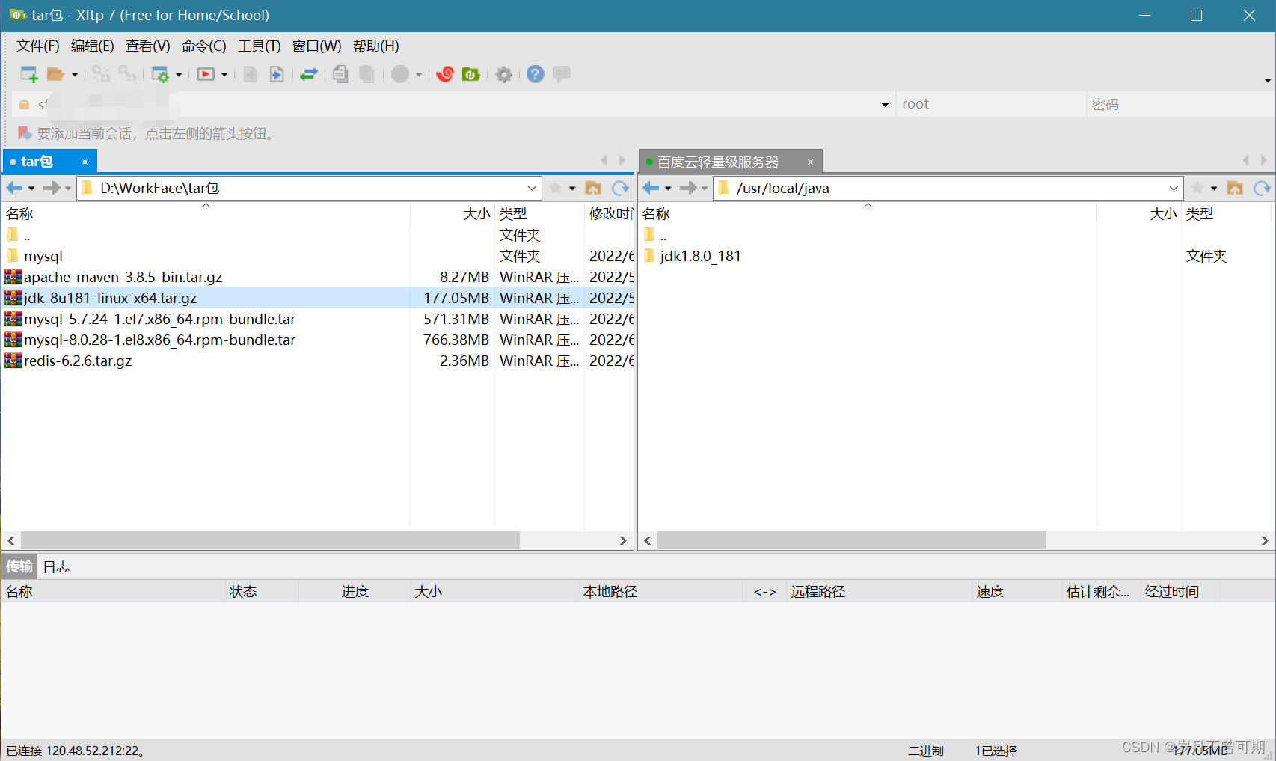Sort transfers by 状态 column header

[x=262, y=592]
